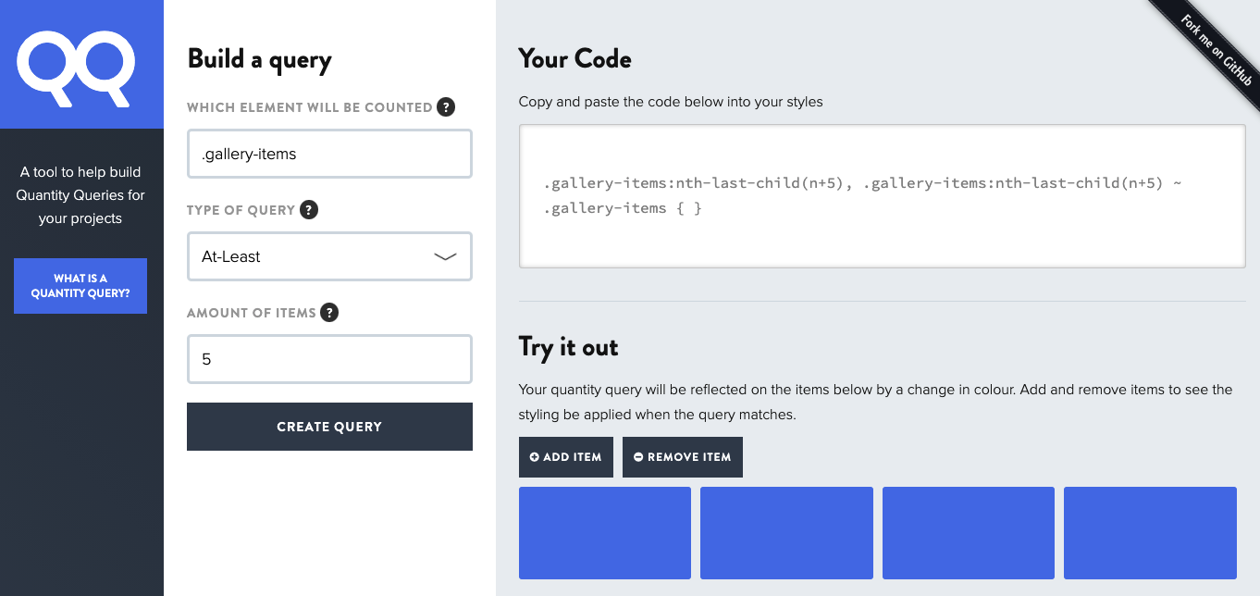Select the second blue item box
Screen dimensions: 1260x596
click(x=786, y=533)
